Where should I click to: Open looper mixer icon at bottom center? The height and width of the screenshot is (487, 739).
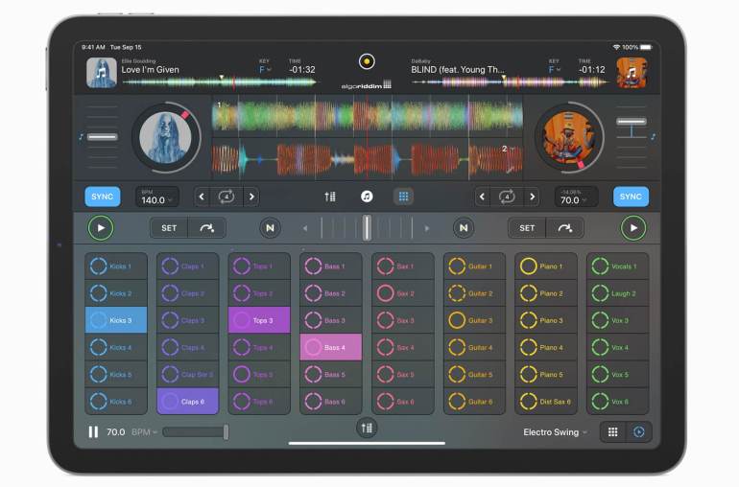(367, 428)
